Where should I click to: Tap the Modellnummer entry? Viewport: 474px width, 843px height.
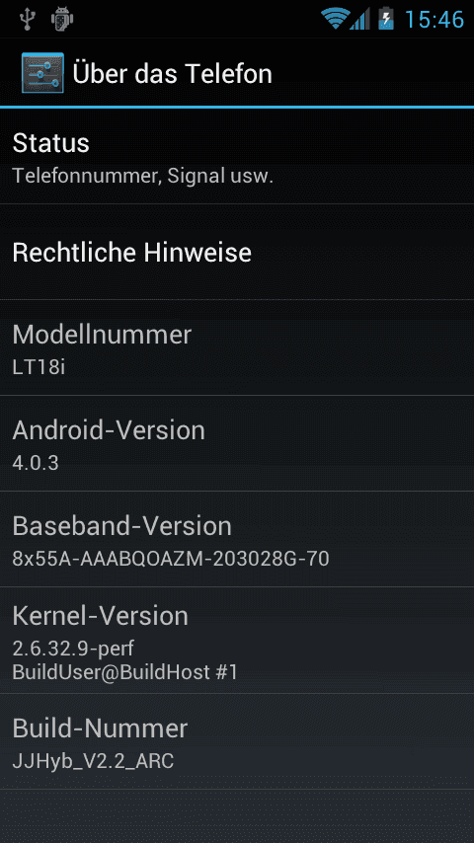237,347
